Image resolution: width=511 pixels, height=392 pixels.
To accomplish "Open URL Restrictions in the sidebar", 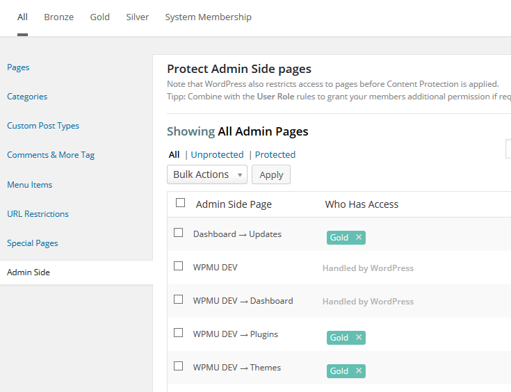I will tap(38, 214).
